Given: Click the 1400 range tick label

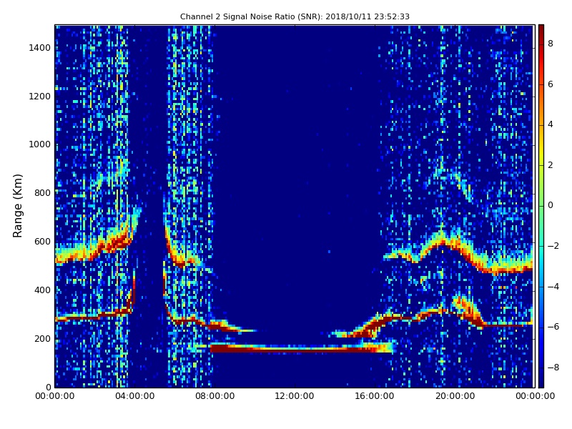Looking at the screenshot, I should coord(40,48).
